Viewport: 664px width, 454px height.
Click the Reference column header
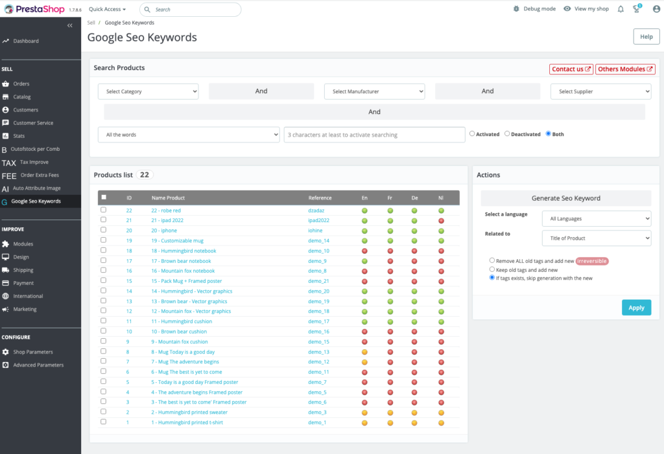point(320,198)
